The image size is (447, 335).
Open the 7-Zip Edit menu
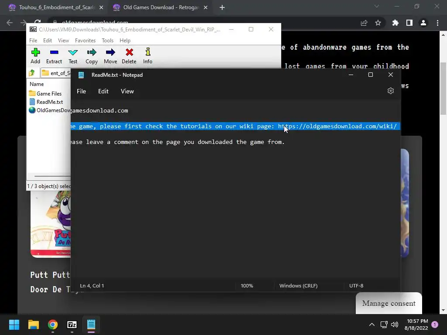[x=47, y=41]
